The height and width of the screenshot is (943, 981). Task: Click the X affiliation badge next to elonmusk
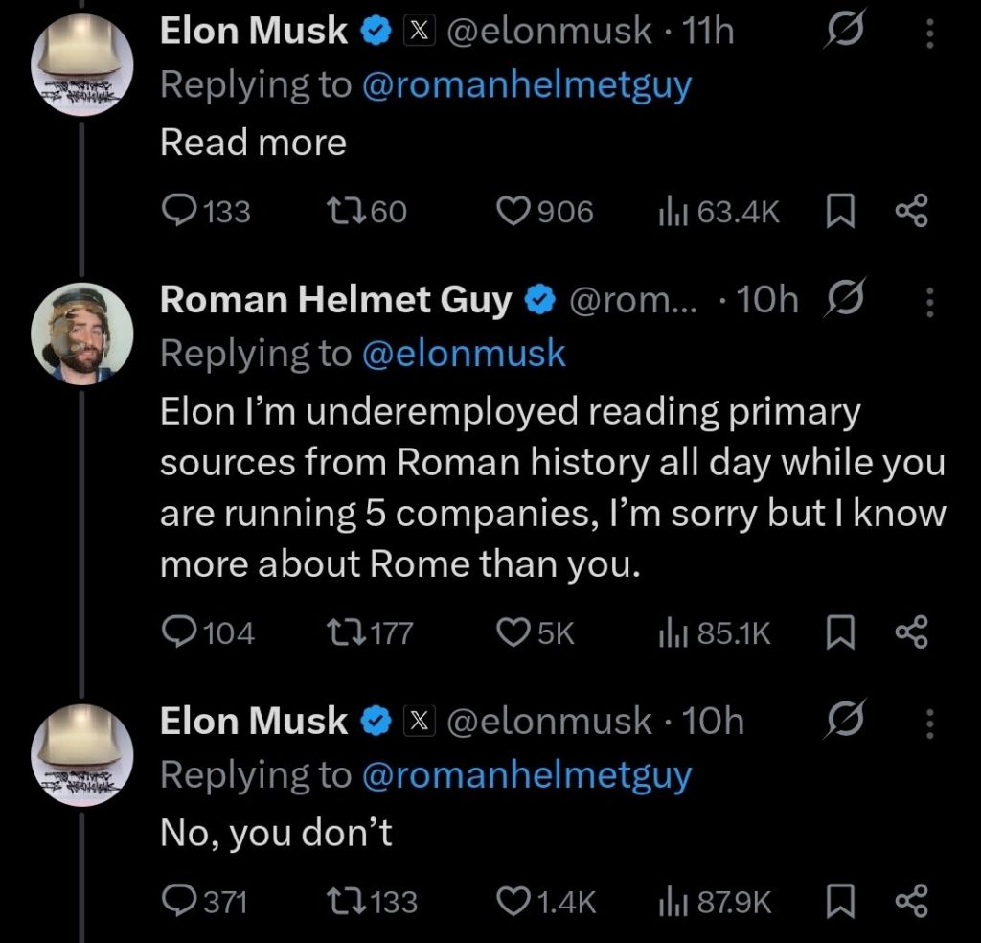coord(420,30)
